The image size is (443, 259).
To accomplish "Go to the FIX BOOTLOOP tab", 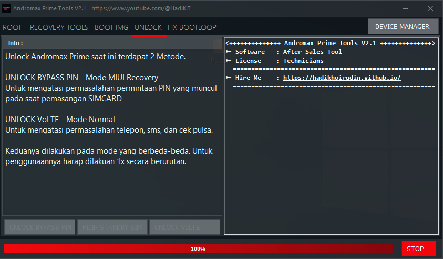I will pos(192,27).
